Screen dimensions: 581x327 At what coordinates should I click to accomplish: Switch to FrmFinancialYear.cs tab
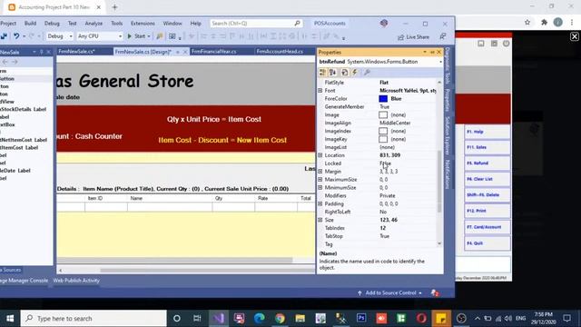point(214,52)
